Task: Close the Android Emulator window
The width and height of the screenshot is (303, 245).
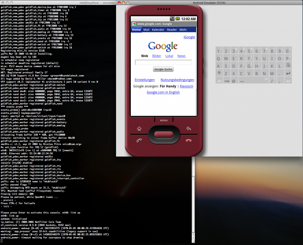Action: 119,3
